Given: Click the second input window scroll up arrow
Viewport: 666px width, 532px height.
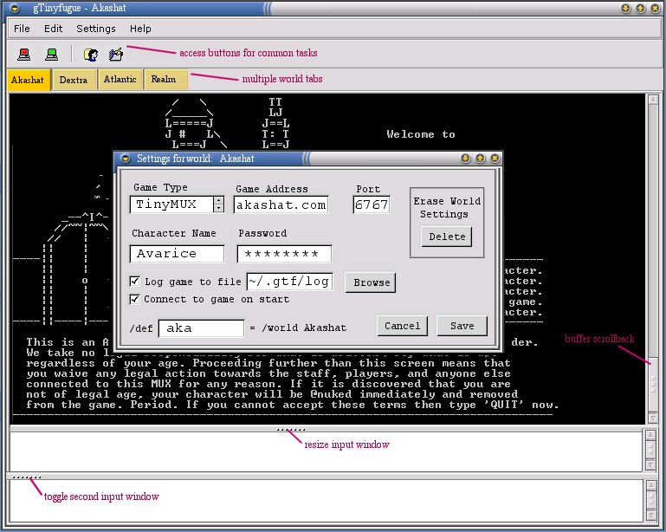Looking at the screenshot, I should coord(651,485).
